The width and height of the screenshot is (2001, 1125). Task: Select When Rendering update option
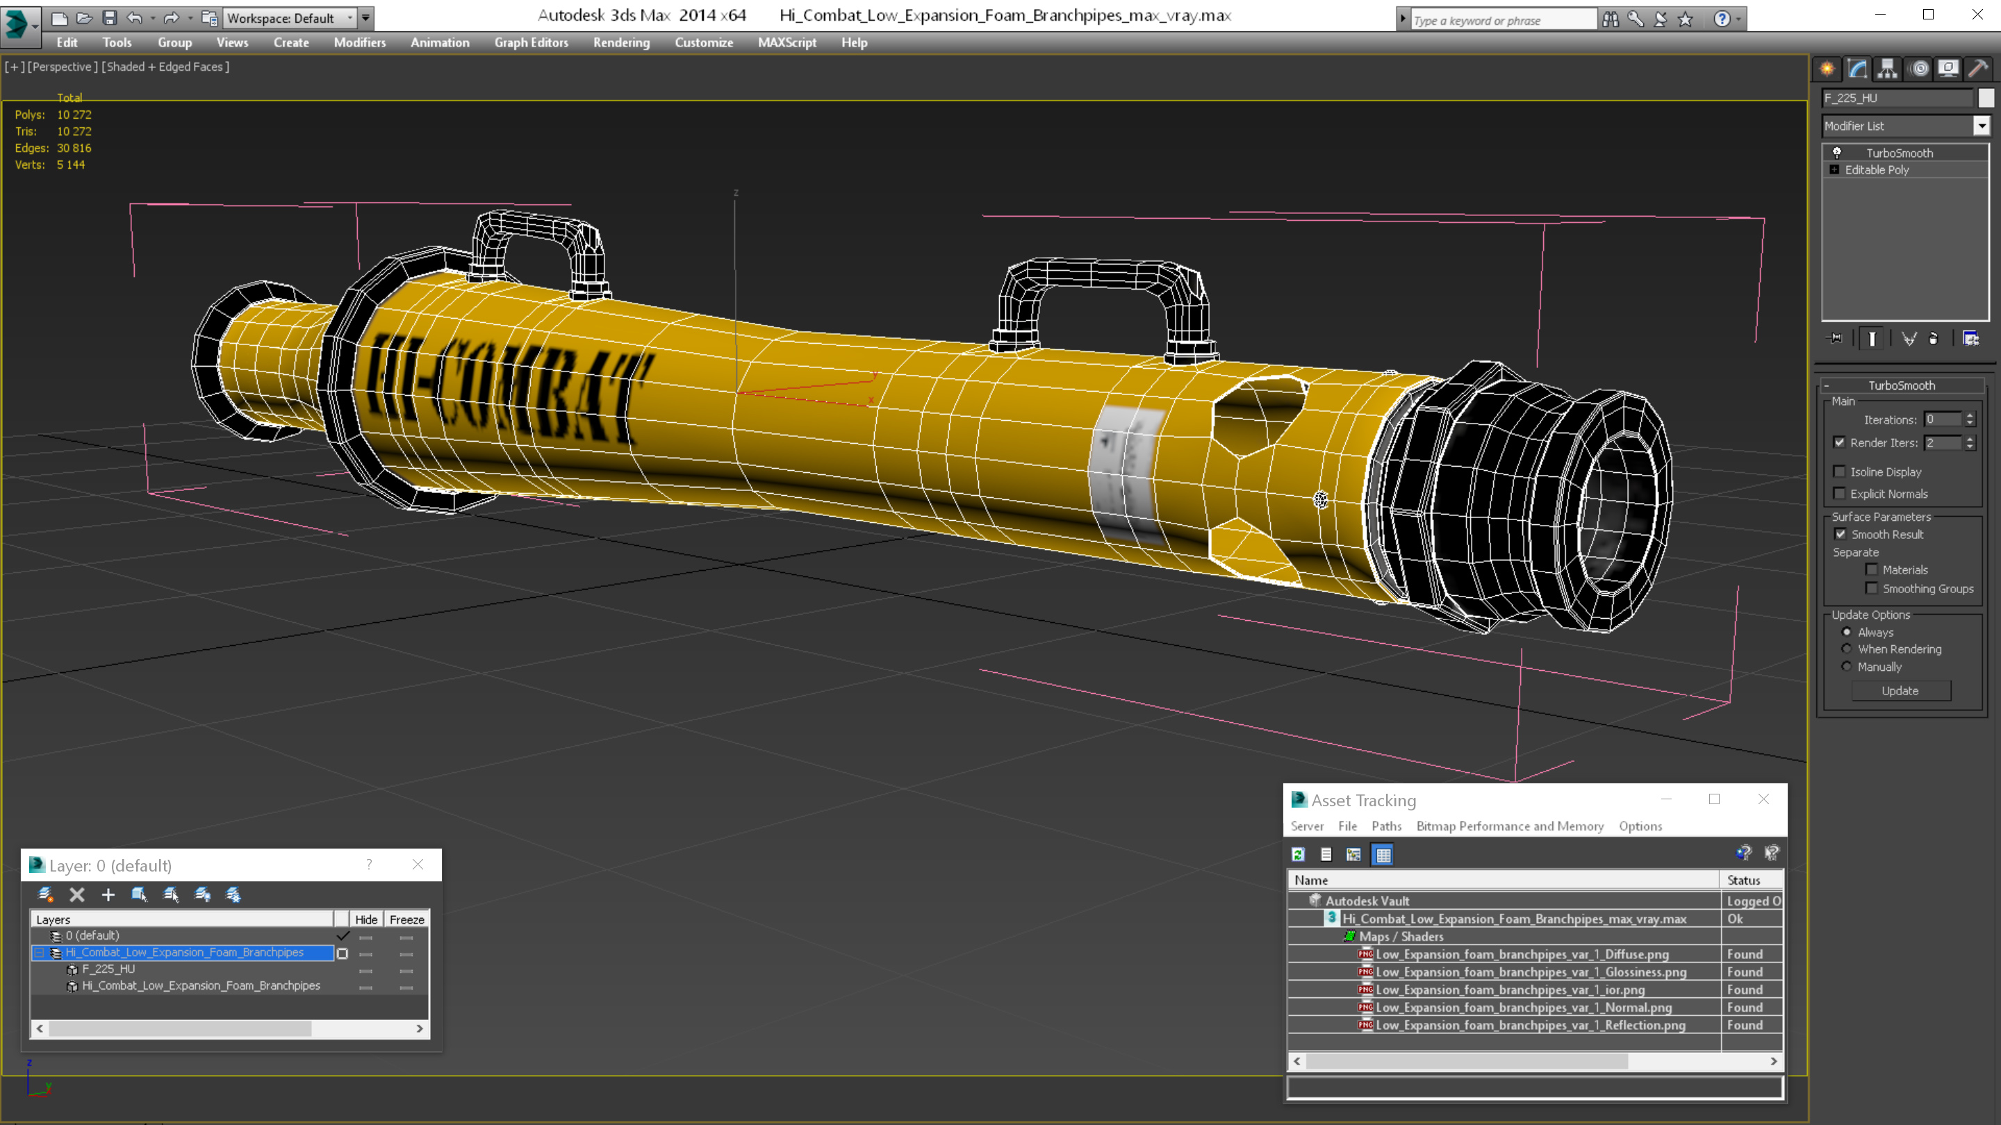click(1847, 649)
